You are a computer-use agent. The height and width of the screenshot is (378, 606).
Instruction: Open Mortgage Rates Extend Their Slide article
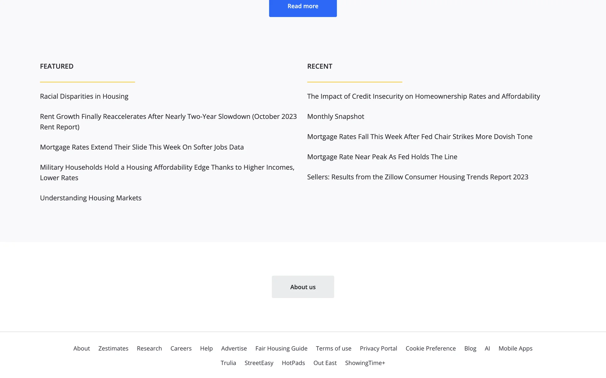142,147
